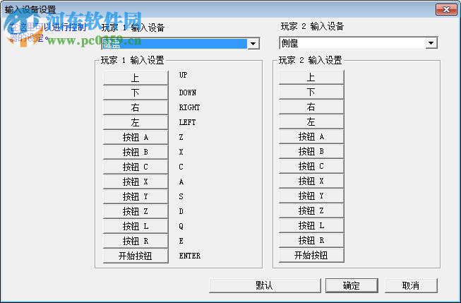Click Player 2 下 (down) button

point(311,92)
